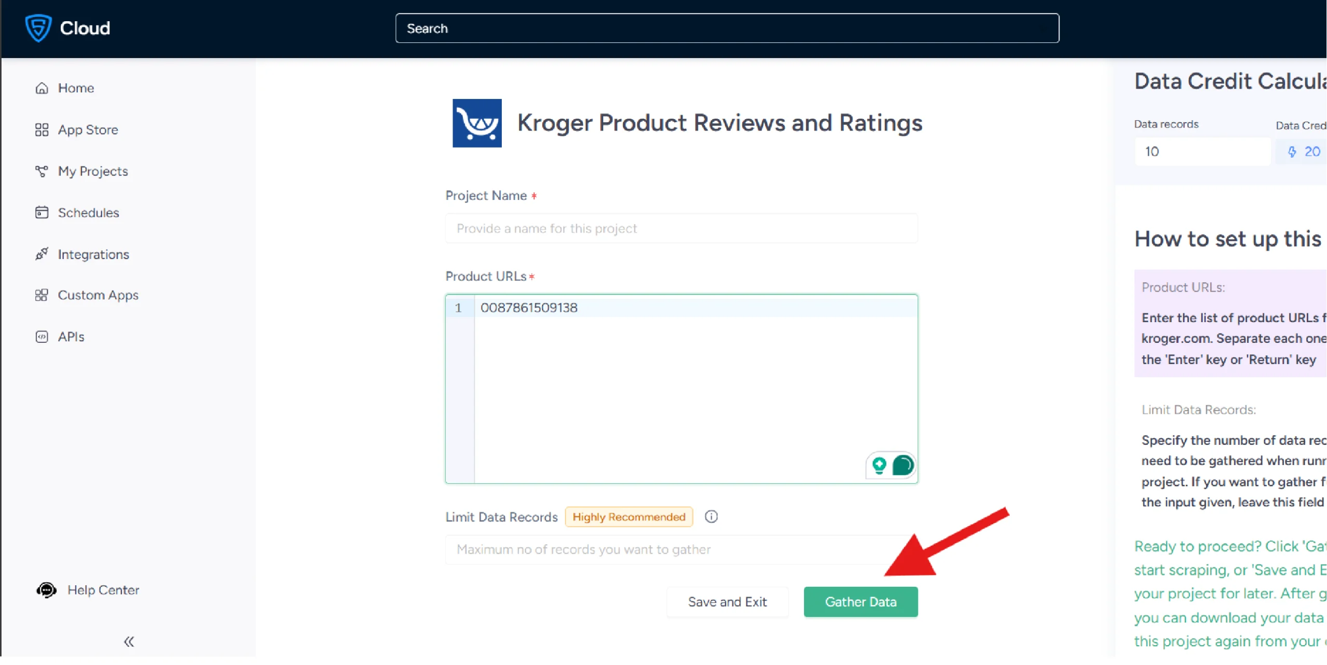The width and height of the screenshot is (1327, 665).
Task: Select the 0087861509138 line text
Action: click(529, 308)
